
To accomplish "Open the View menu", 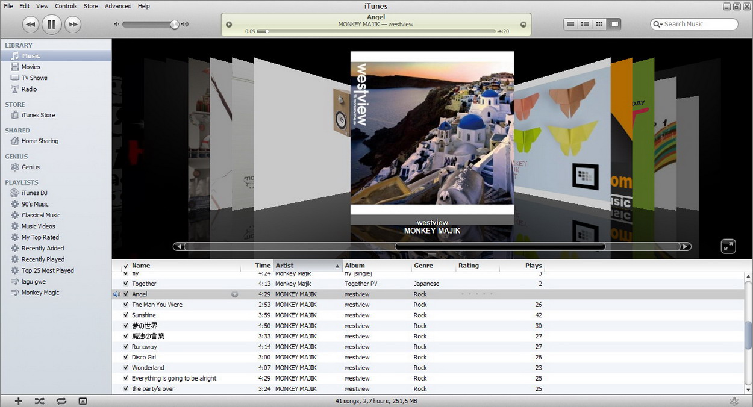I will point(42,6).
